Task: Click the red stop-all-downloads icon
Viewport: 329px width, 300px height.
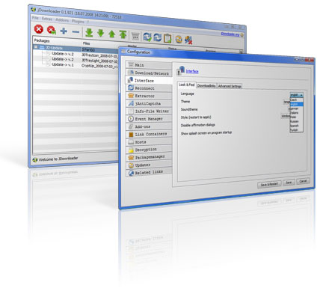Action: 39,29
